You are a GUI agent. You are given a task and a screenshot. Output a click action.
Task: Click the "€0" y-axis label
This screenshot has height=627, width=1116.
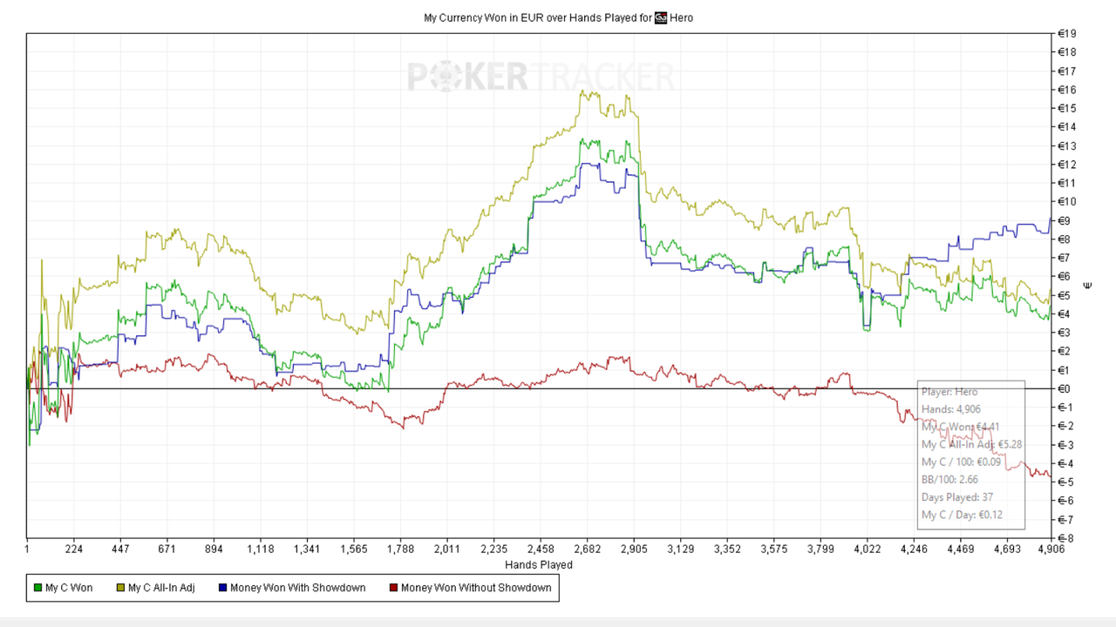tap(1064, 388)
